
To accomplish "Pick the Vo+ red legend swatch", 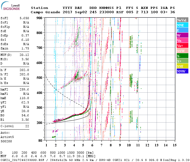I will click(182, 46).
